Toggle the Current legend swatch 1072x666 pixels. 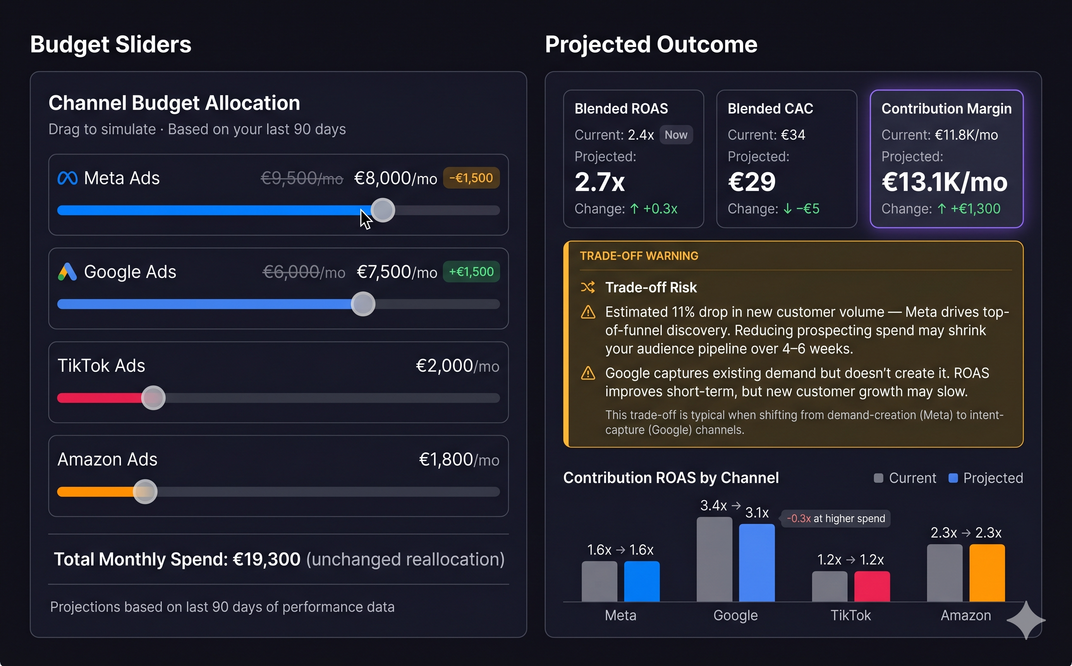[878, 478]
